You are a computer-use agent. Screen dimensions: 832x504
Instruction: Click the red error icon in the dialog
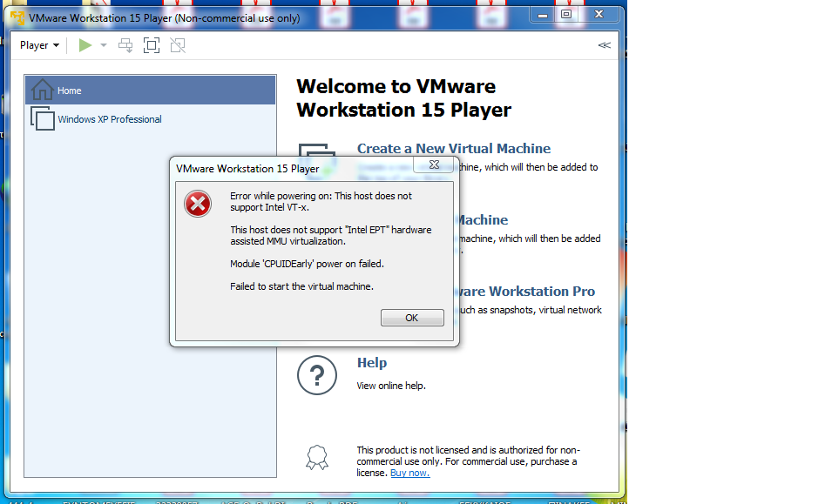(x=198, y=204)
